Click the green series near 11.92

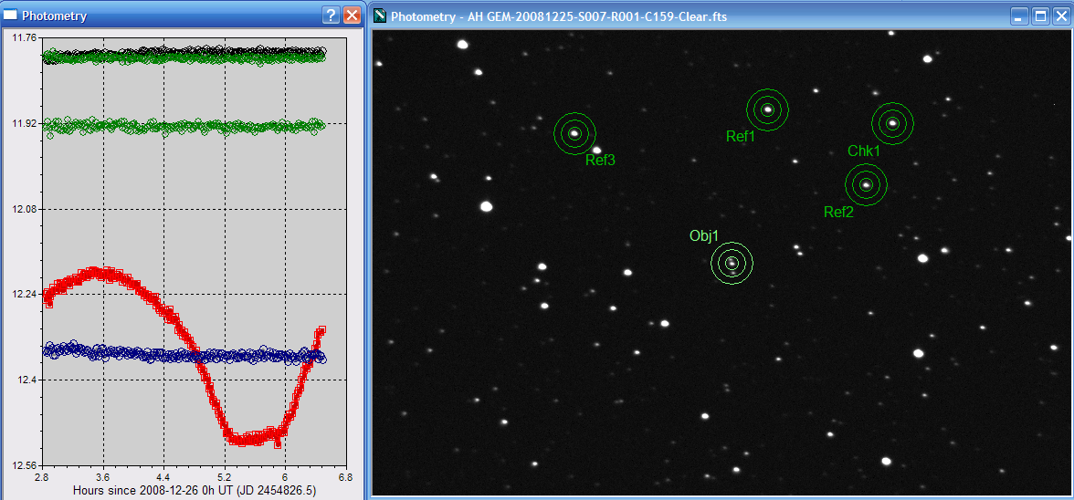point(183,126)
